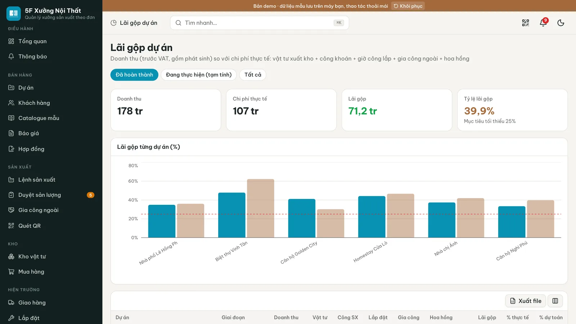This screenshot has width=576, height=324.
Task: Open Quét QR sidebar item
Action: click(x=51, y=226)
